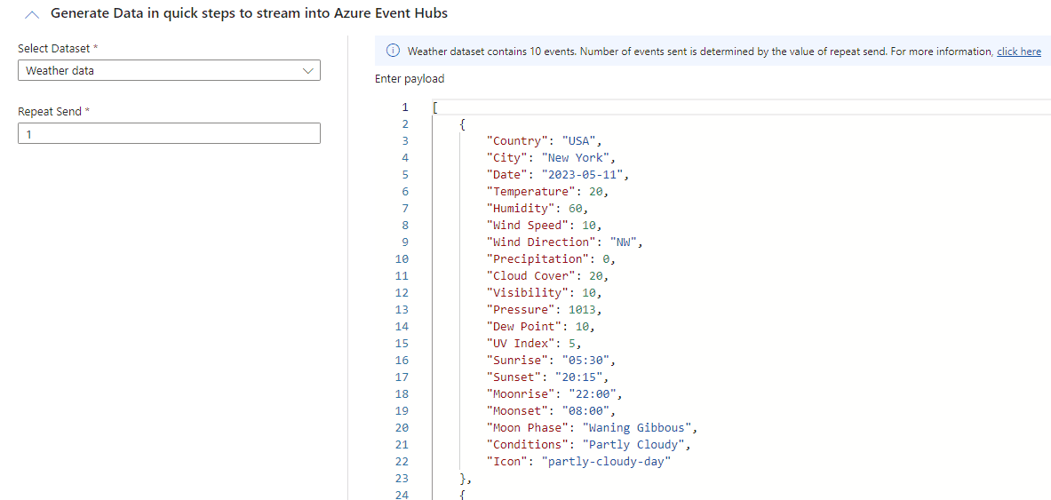This screenshot has height=500, width=1051.
Task: Click the "Sunrise": "05:30" line
Action: tap(550, 360)
